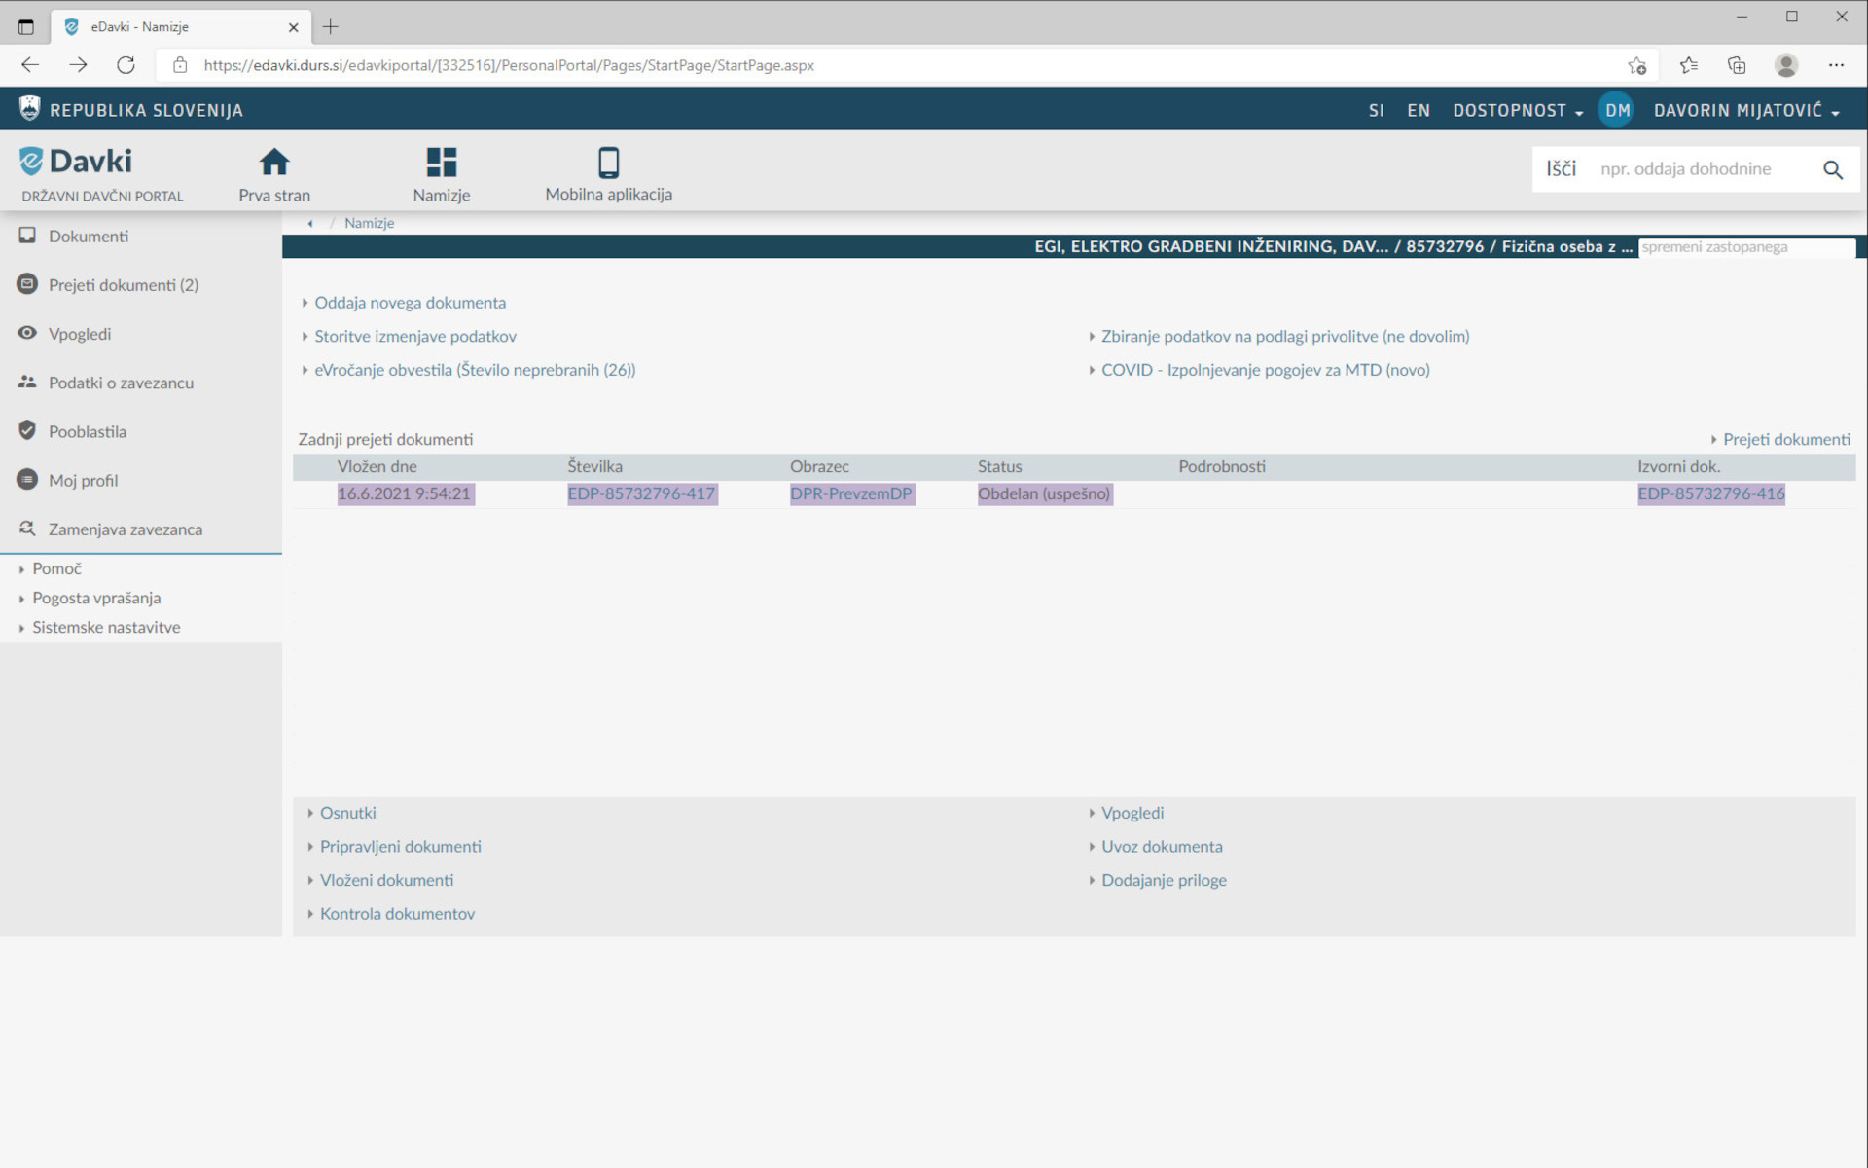Open the Prva stran home icon

[274, 163]
